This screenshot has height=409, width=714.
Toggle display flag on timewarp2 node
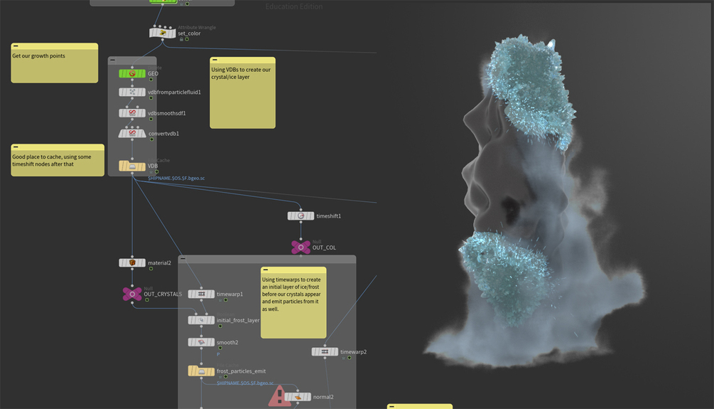pyautogui.click(x=335, y=351)
